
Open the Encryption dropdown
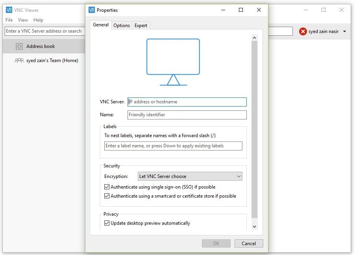[190, 176]
